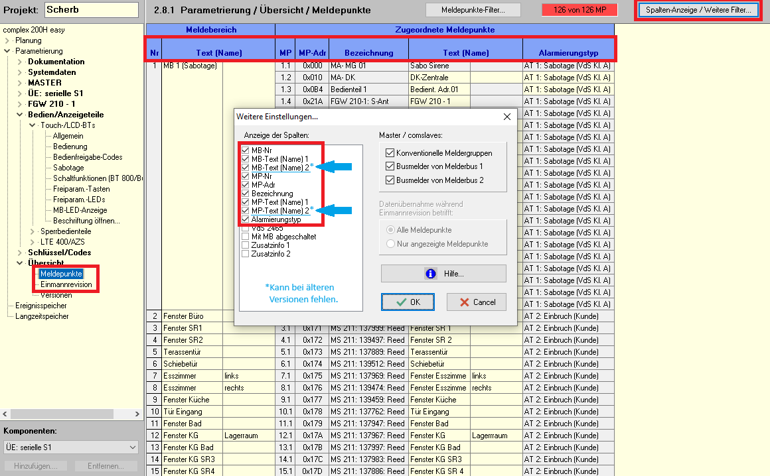Uncheck Konventionelle Meldergruppen

[x=390, y=153]
